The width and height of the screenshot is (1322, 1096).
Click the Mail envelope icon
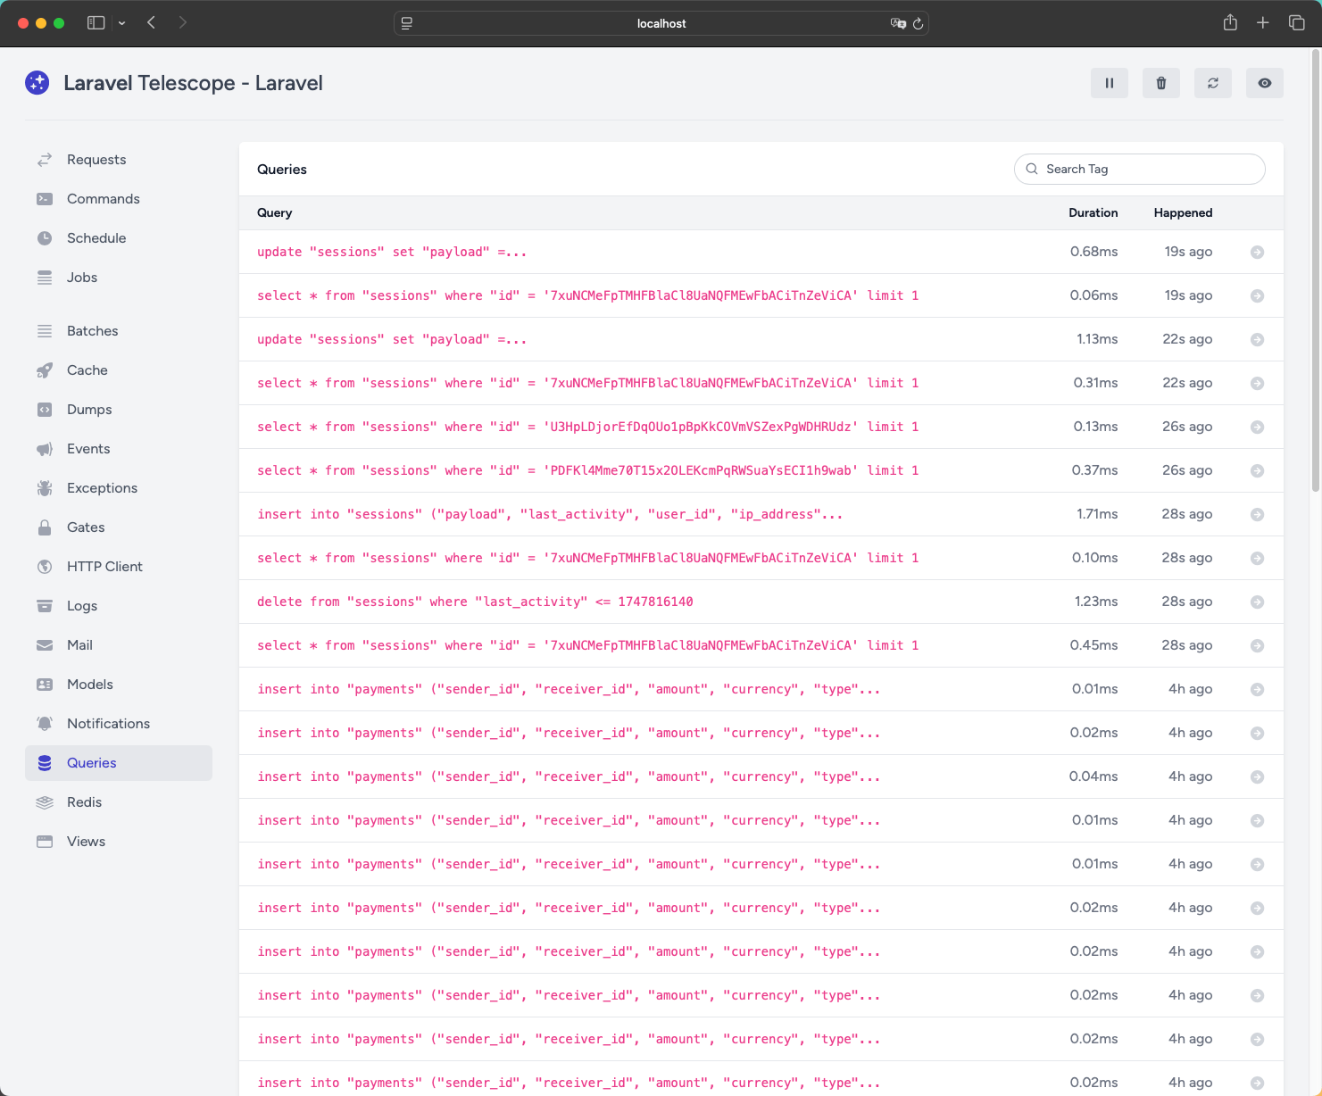(x=45, y=645)
